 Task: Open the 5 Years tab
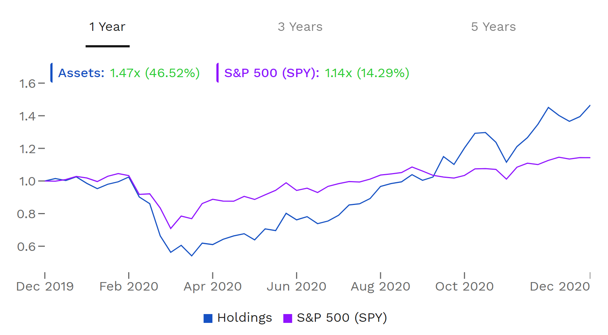click(x=493, y=27)
